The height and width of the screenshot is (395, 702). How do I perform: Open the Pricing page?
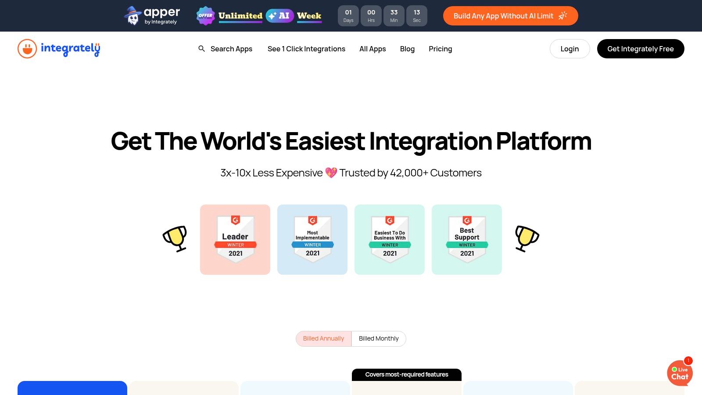tap(440, 49)
